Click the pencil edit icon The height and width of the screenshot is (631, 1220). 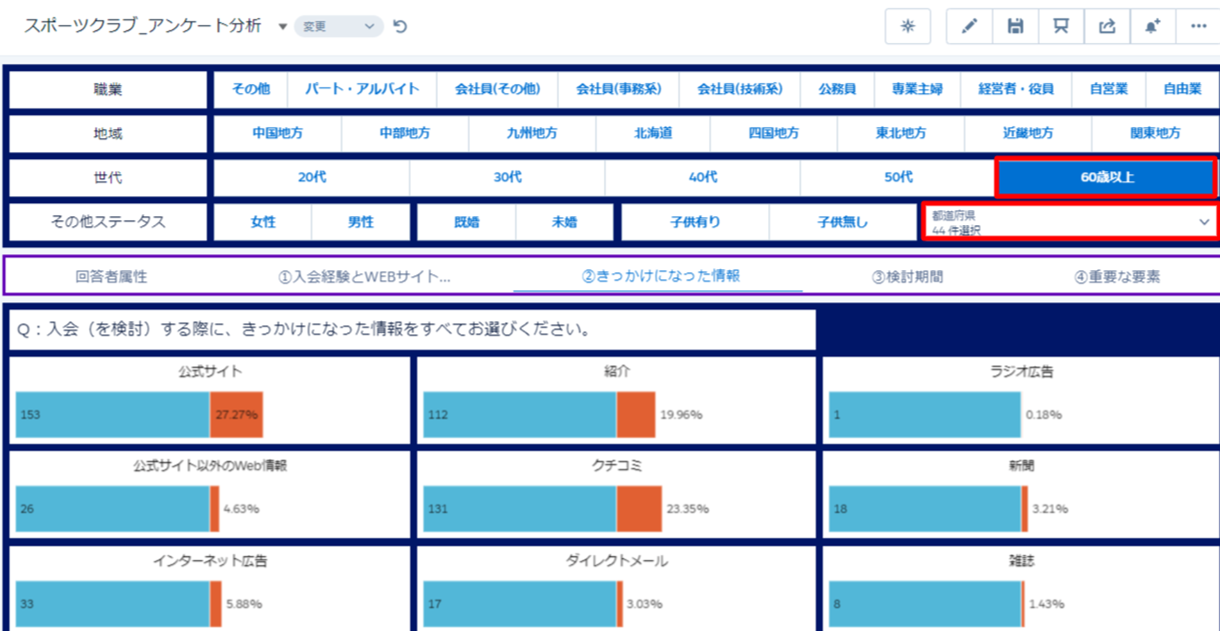(969, 26)
